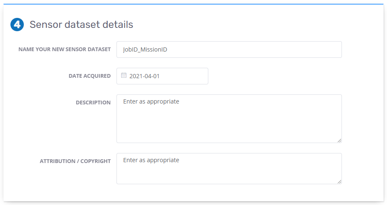Click the Attribution placeholder text 'Enter as appropriate'
The image size is (387, 205).
151,160
